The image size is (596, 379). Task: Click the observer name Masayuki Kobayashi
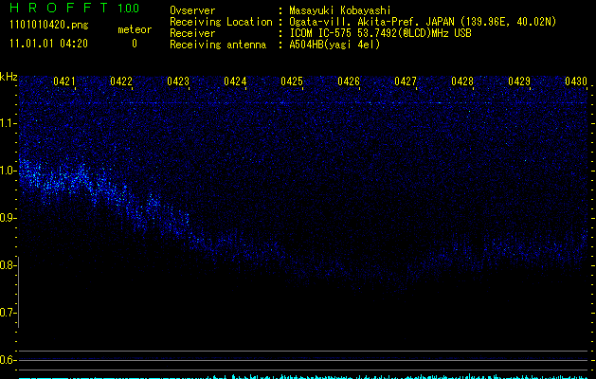pos(340,10)
